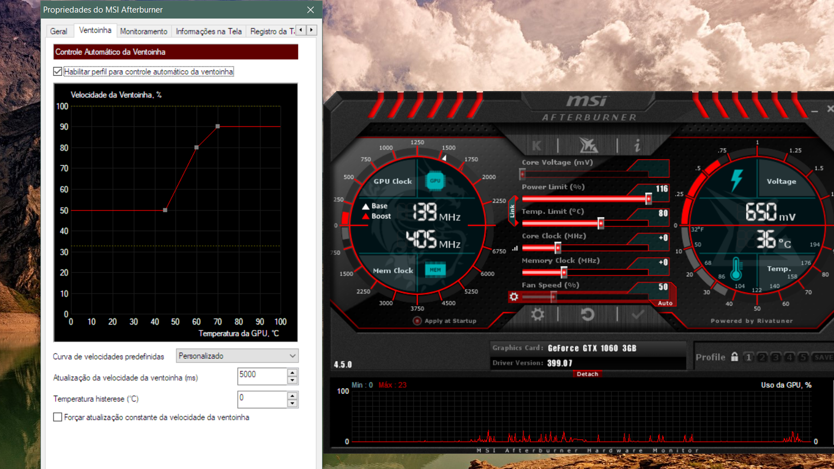Click the Core Clock +0 value
Screen dimensions: 834x469
pyautogui.click(x=663, y=238)
